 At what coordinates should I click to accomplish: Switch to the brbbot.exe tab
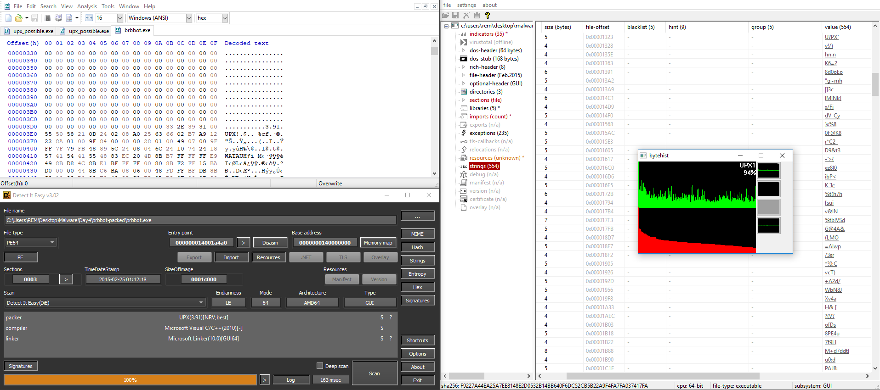coord(132,30)
